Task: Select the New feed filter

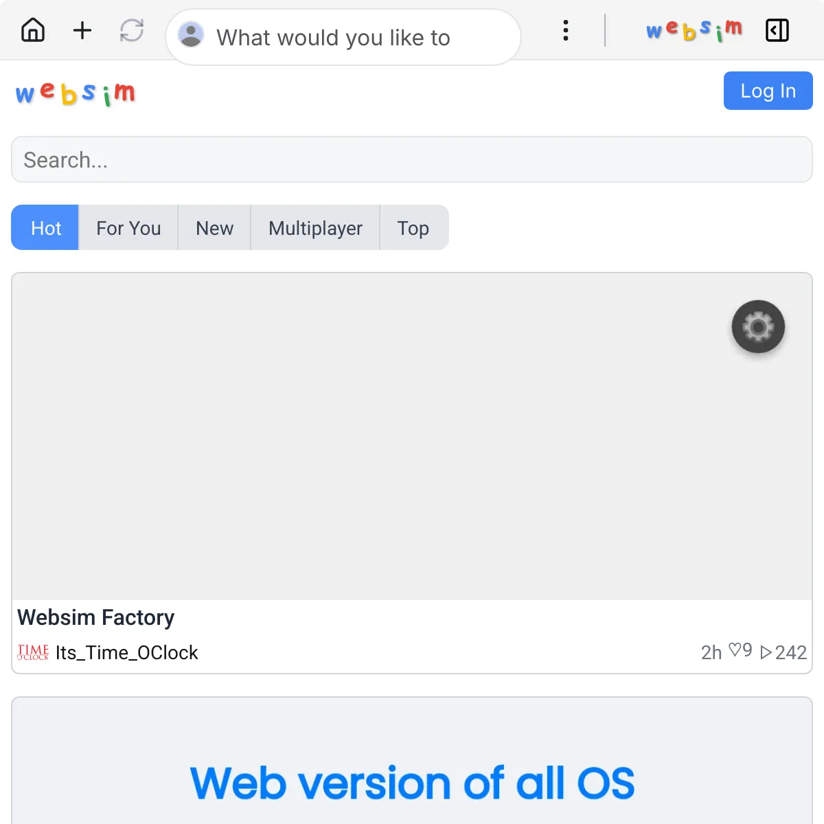Action: click(214, 227)
